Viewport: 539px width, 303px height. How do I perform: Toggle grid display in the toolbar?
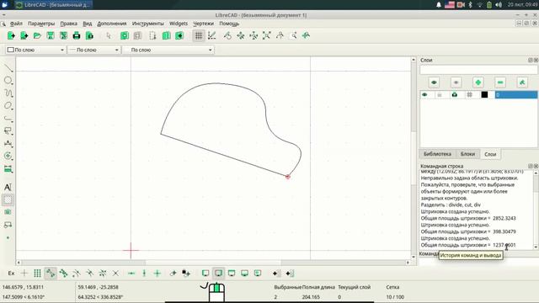coord(199,35)
